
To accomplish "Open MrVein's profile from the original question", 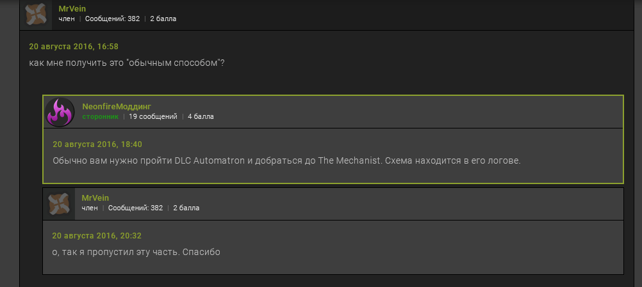I will pos(72,8).
